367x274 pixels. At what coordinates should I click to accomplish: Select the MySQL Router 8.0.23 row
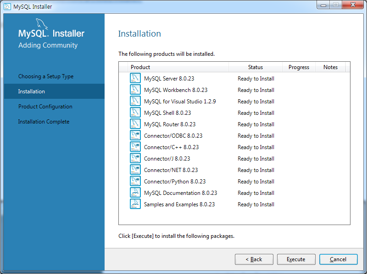[234, 124]
